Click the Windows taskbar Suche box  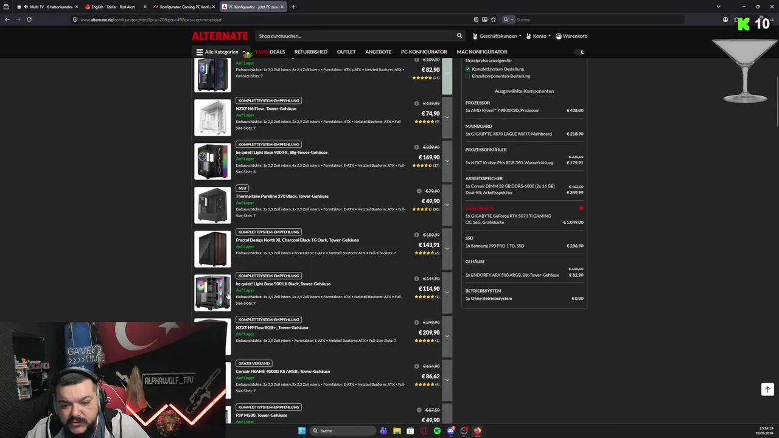click(342, 431)
